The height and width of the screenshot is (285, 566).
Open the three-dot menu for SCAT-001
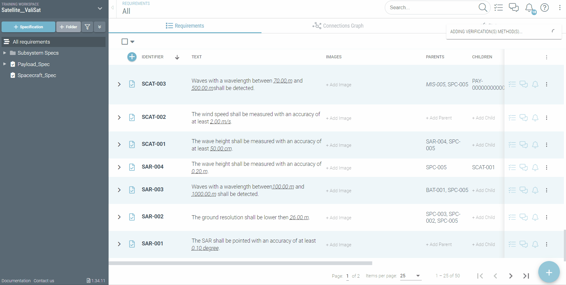click(547, 145)
